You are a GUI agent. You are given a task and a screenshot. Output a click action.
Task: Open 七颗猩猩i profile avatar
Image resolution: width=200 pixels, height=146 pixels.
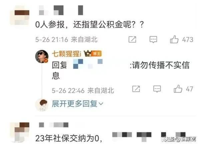point(42,57)
